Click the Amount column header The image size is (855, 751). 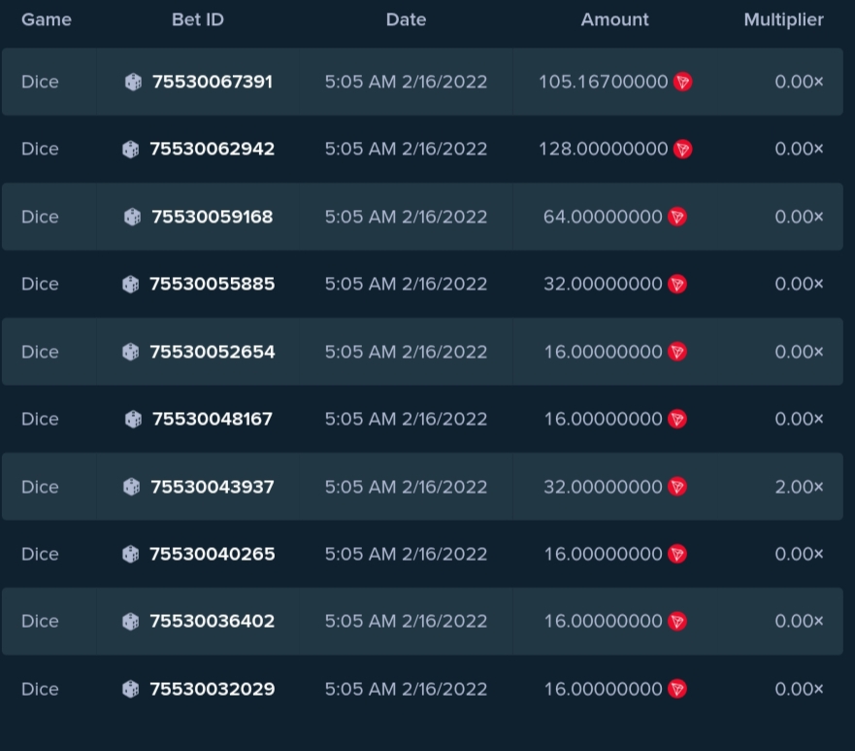click(x=615, y=20)
